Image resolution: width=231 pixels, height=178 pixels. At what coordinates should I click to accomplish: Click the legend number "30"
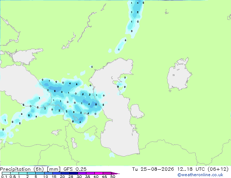pos(79,177)
